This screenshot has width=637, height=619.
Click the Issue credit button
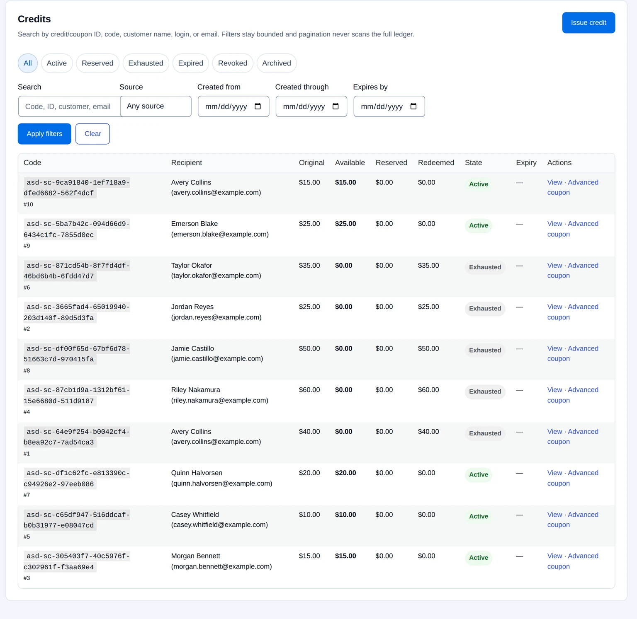588,23
